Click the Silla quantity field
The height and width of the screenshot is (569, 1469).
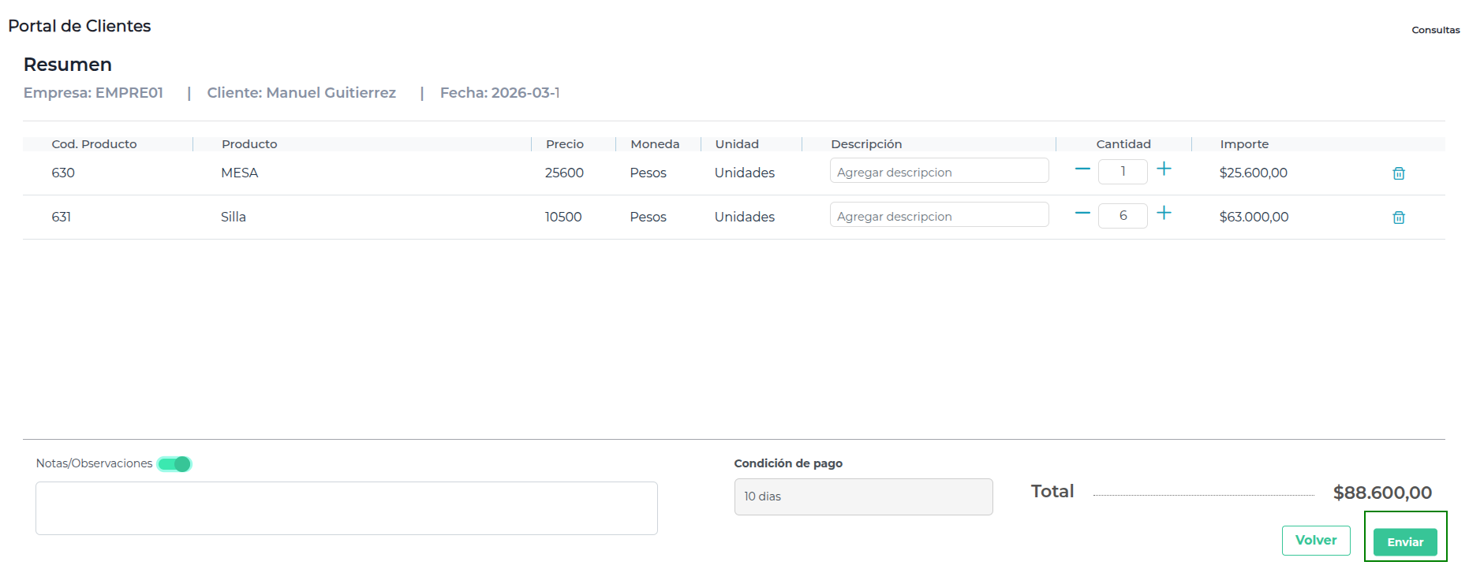point(1123,216)
